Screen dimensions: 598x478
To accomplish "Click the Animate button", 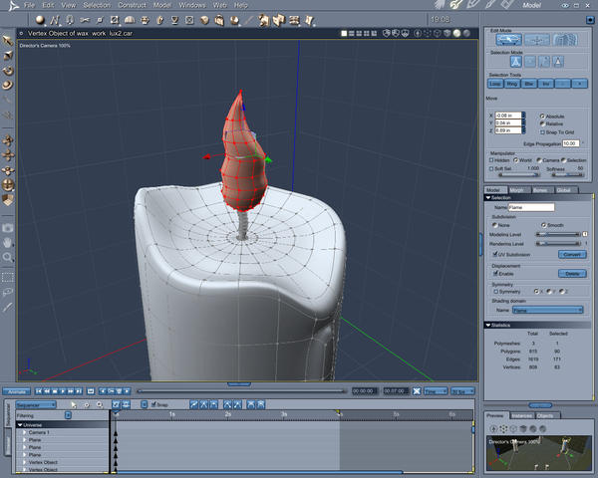I will click(16, 391).
